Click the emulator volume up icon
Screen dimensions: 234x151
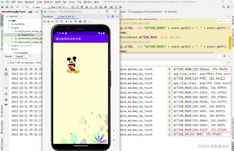pyautogui.click(x=49, y=21)
